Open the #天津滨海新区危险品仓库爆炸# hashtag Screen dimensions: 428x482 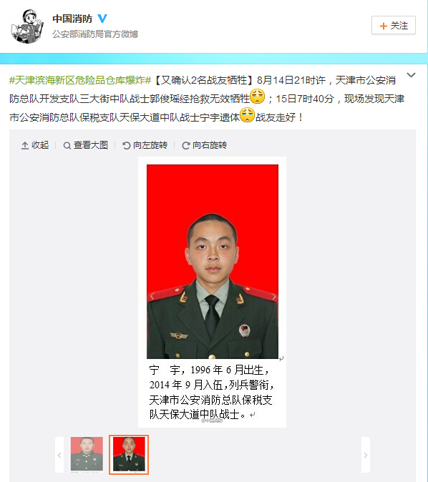pyautogui.click(x=80, y=81)
